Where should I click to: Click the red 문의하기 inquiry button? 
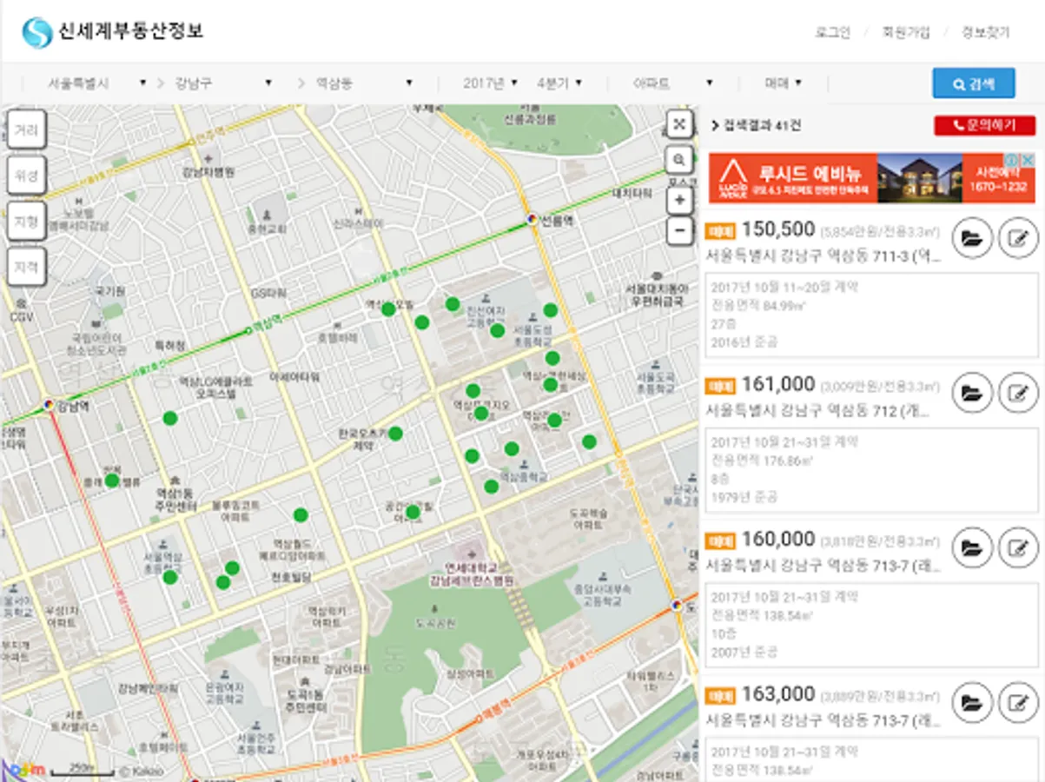tap(985, 125)
